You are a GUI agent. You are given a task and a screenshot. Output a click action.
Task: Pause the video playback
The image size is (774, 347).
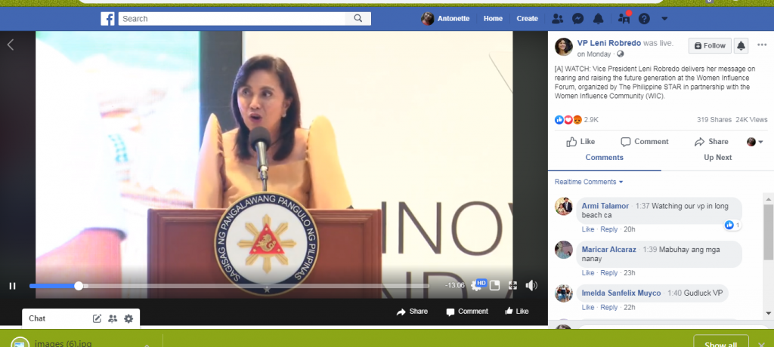[12, 286]
